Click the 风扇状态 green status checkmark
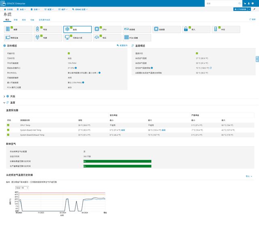Screen dimensions: 259x230 click(69, 53)
